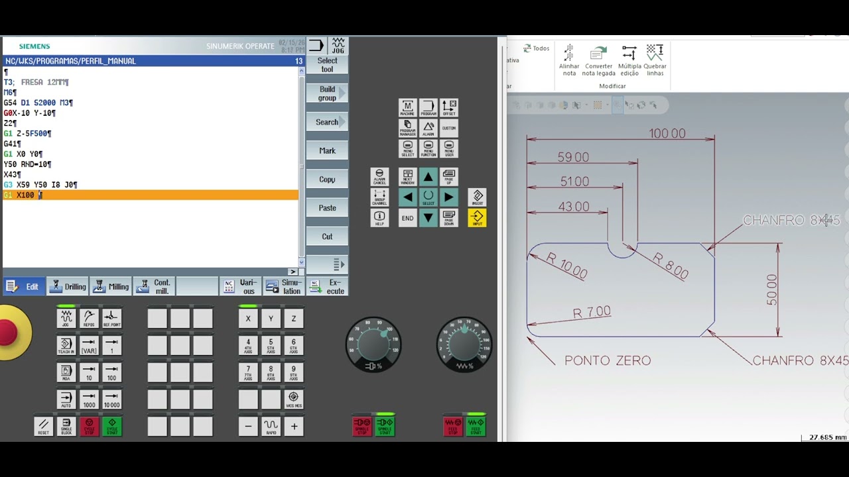Open the PROGRAM MANAGER key
Viewport: 849px width, 477px height.
(408, 128)
